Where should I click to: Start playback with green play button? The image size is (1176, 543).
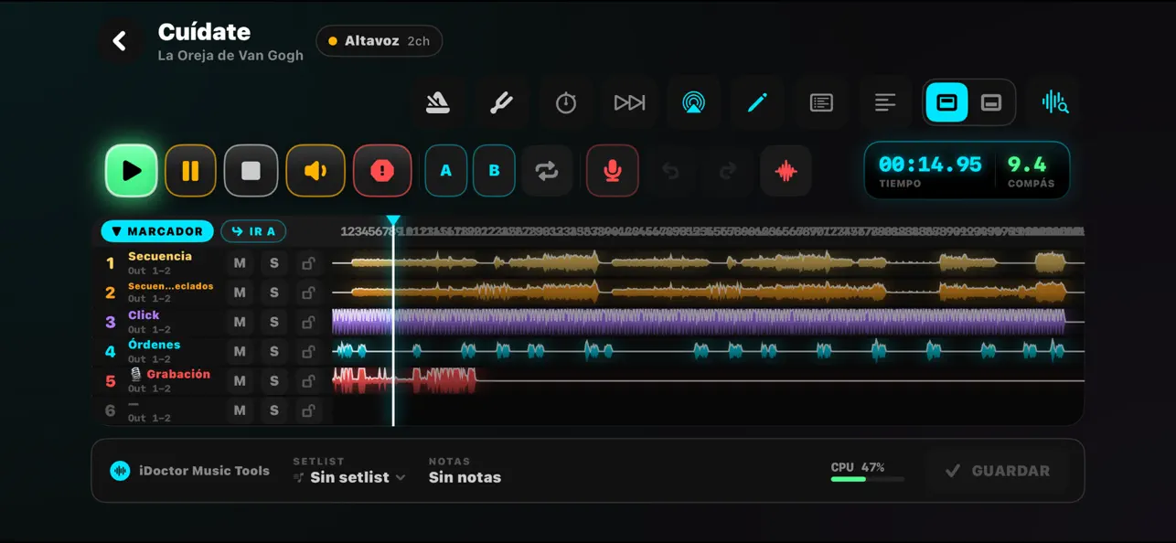point(132,171)
